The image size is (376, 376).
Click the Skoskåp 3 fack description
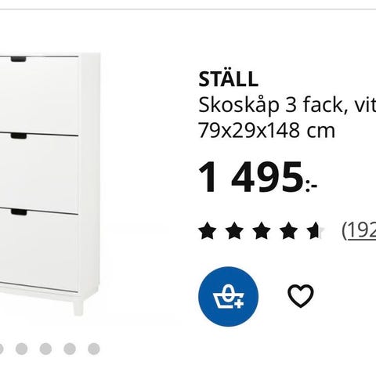287,105
